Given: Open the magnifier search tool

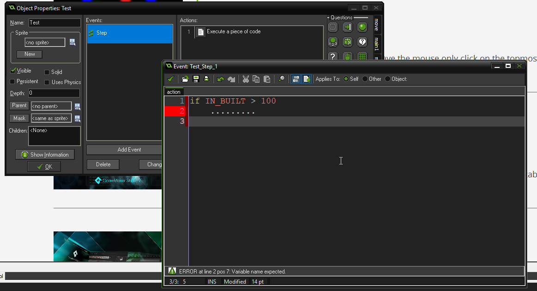Looking at the screenshot, I should pyautogui.click(x=281, y=79).
